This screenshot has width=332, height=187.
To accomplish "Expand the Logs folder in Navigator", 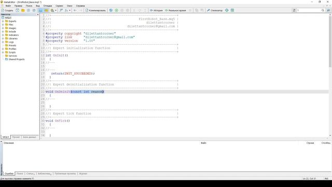I will 3,42.
